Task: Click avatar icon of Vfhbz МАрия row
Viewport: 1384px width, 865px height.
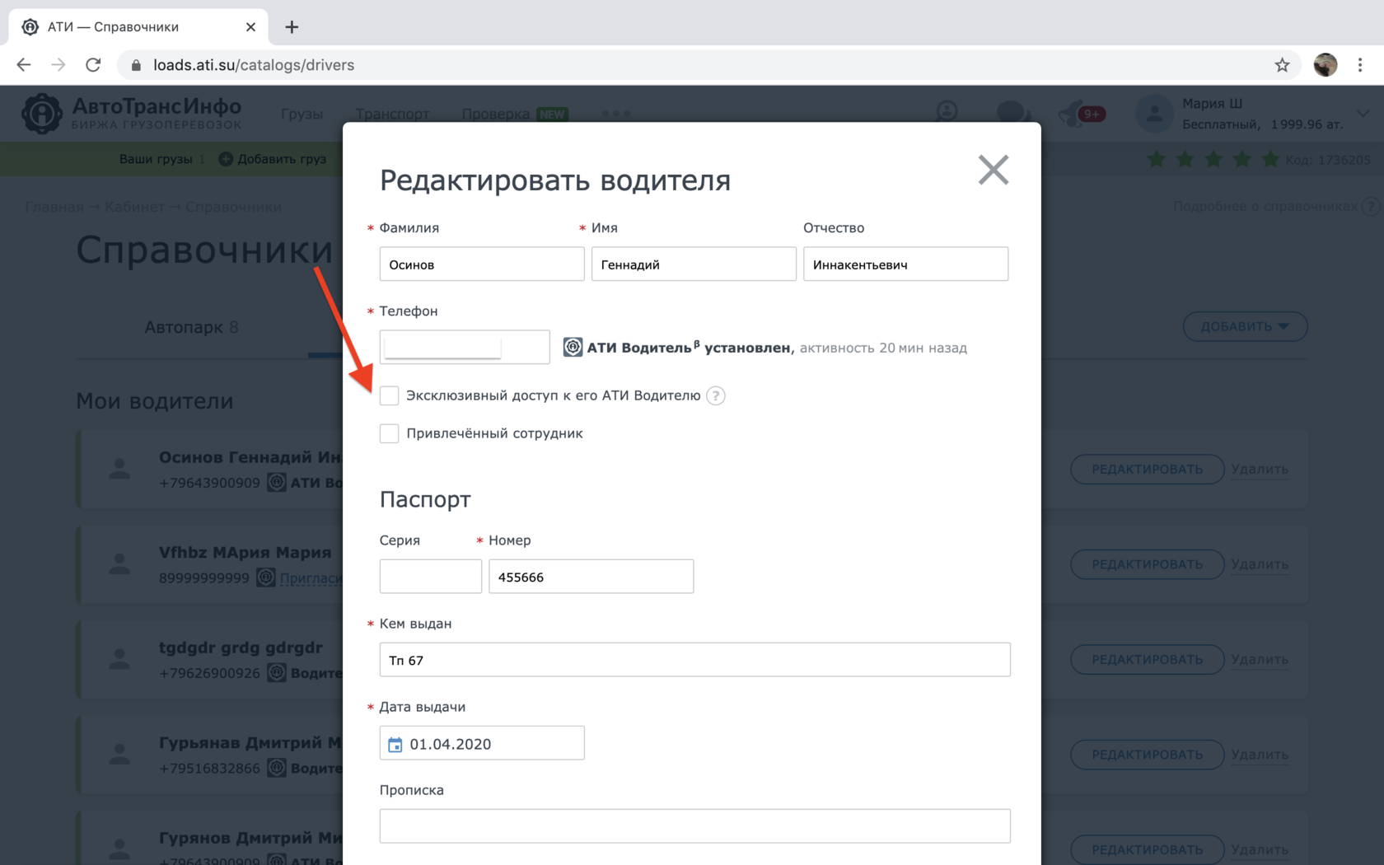Action: pyautogui.click(x=119, y=564)
